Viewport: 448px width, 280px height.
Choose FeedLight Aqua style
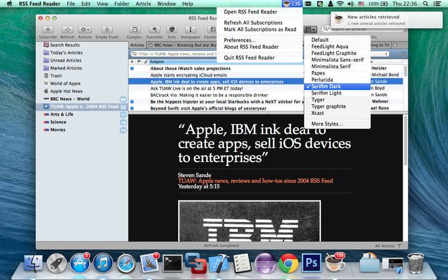[x=337, y=46]
